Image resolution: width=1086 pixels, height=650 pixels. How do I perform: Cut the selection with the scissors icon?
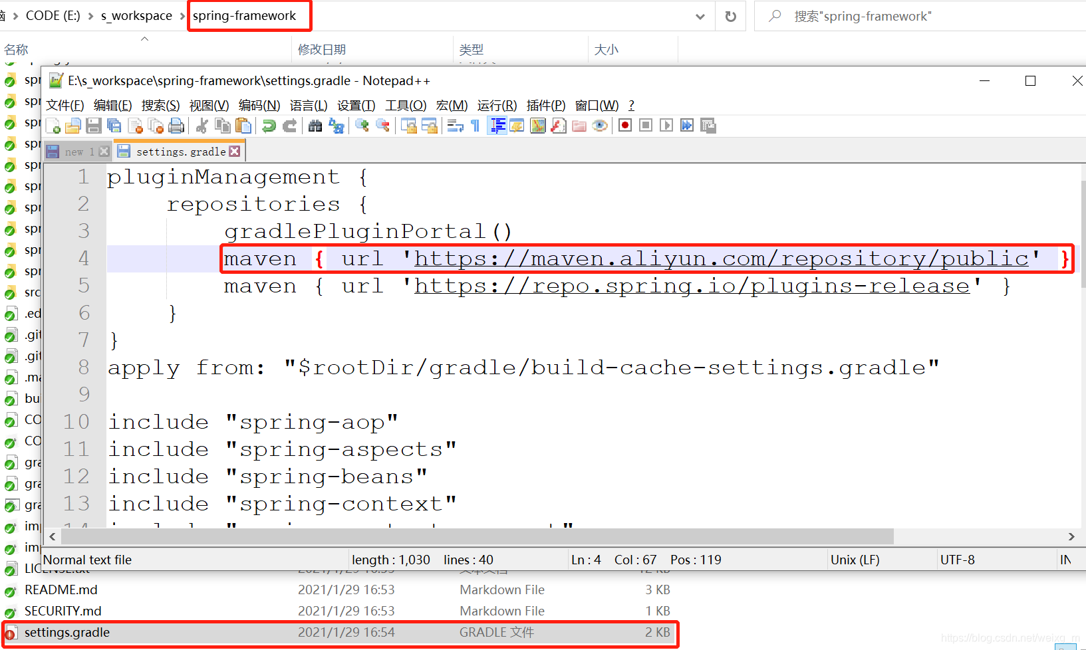tap(202, 126)
